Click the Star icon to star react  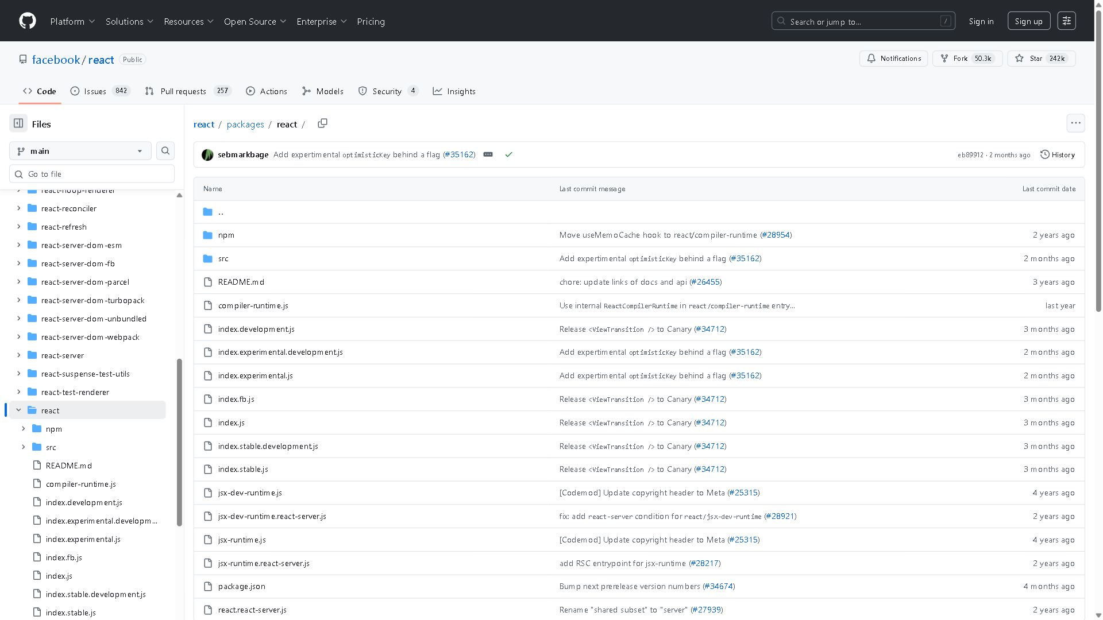(x=1019, y=58)
